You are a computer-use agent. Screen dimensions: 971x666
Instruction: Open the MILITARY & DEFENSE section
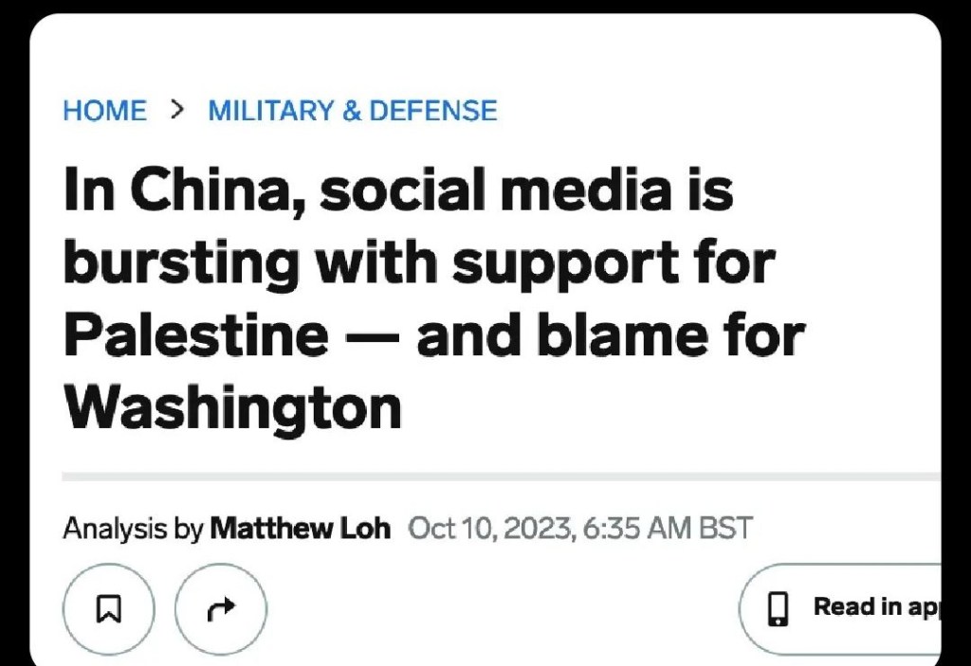coord(353,111)
